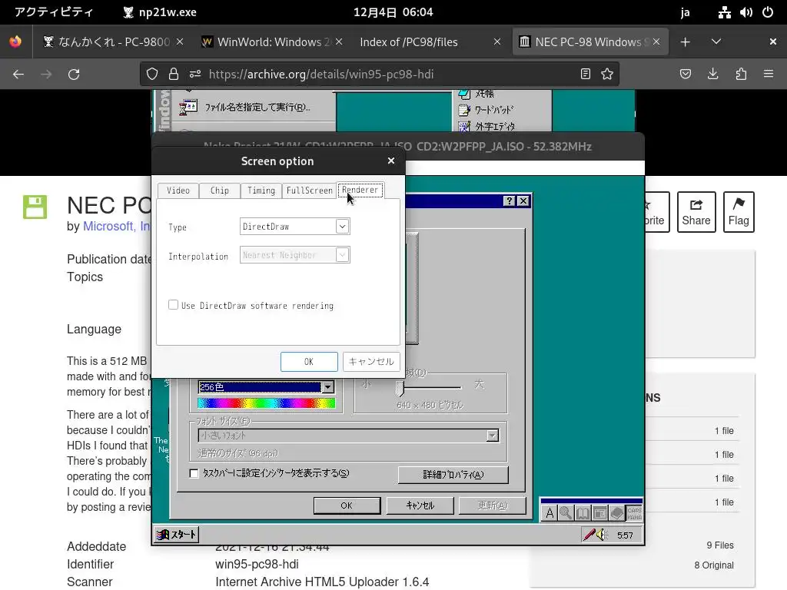Open the np21w.exe app menu in top bar
The height and width of the screenshot is (590, 787).
point(160,12)
